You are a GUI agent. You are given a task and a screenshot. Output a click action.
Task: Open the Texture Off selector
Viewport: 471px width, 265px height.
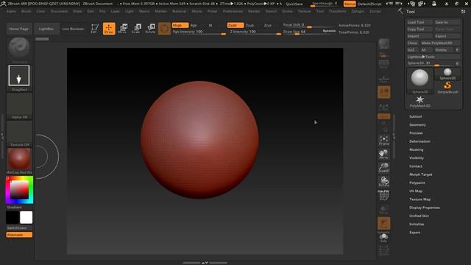(x=19, y=133)
